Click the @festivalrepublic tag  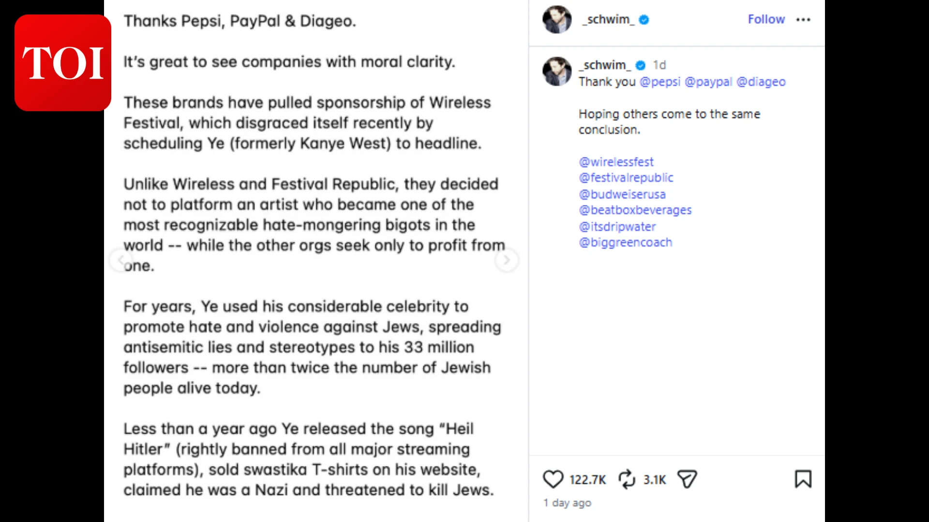coord(626,178)
